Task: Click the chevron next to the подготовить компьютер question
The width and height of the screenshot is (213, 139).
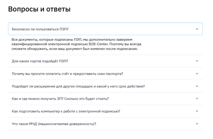Action: click(x=197, y=111)
